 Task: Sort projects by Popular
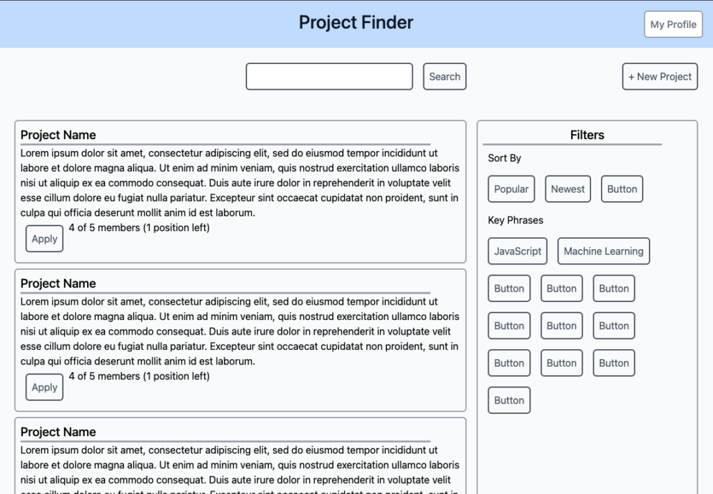511,189
